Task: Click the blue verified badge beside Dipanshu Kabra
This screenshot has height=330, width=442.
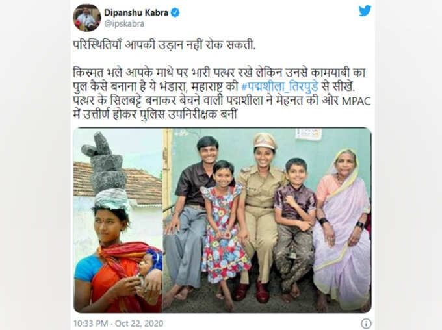Action: (175, 13)
